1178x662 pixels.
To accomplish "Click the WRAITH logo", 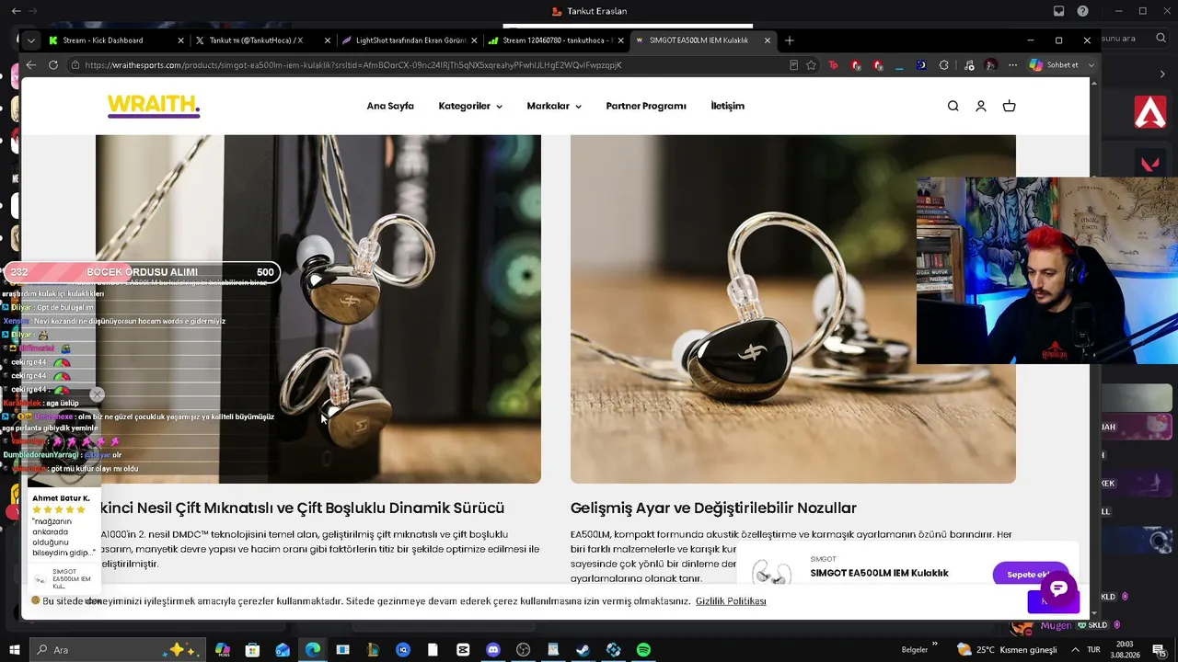I will click(154, 106).
